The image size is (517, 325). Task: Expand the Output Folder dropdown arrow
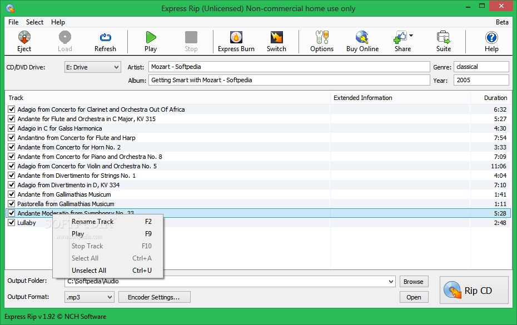[391, 282]
